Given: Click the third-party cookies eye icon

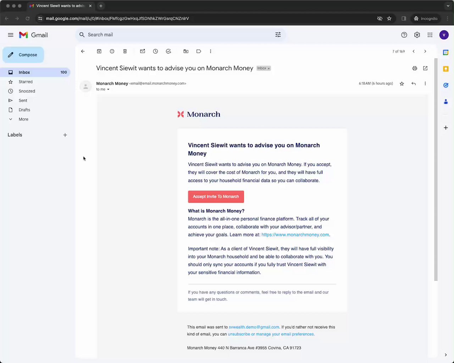Looking at the screenshot, I should [380, 18].
